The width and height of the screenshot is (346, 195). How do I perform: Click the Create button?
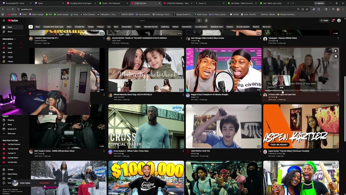tap(324, 21)
